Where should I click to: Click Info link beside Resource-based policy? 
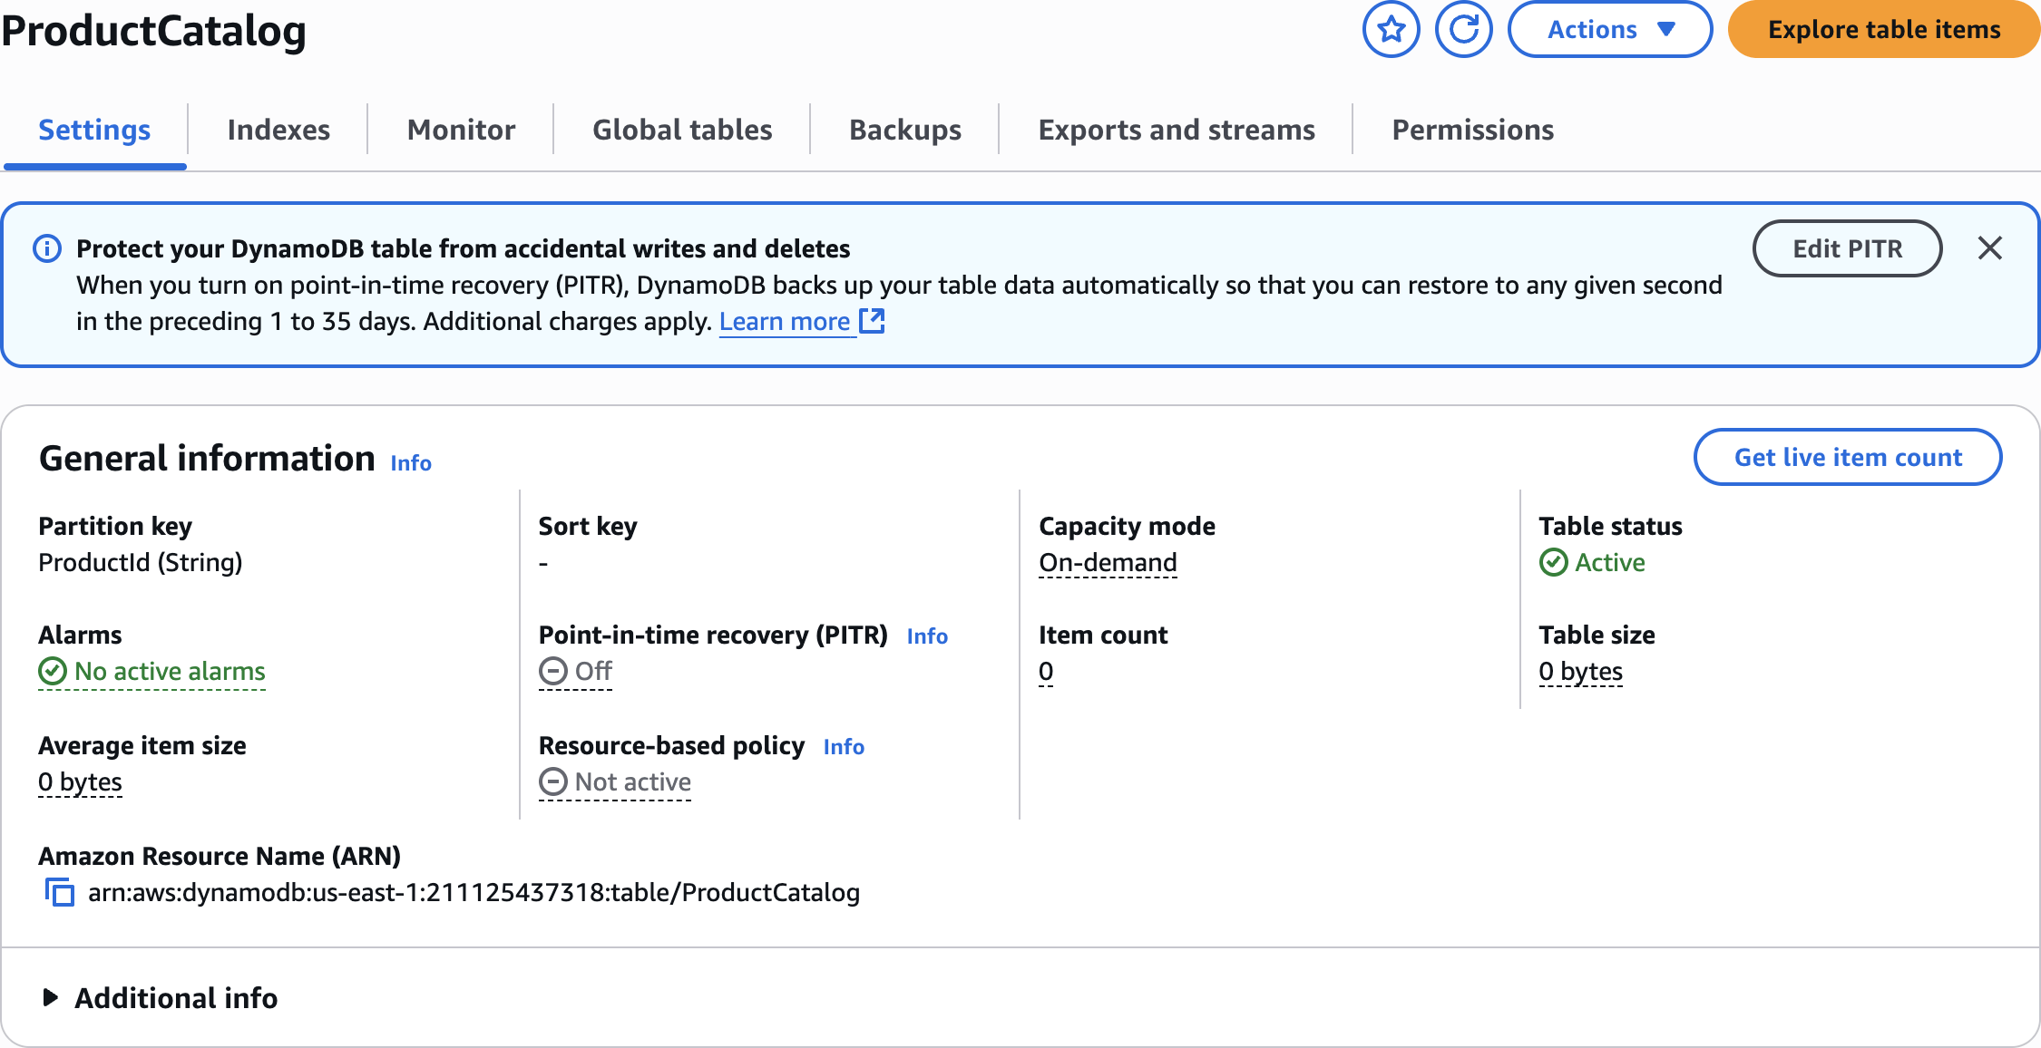click(844, 747)
